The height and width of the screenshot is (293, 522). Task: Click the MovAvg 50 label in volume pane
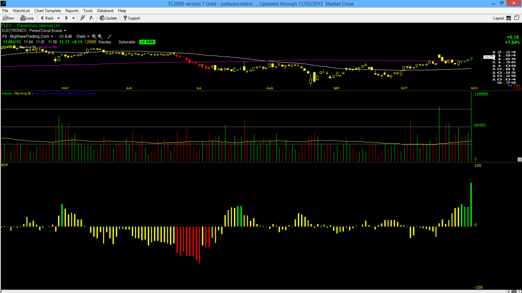tap(22, 94)
